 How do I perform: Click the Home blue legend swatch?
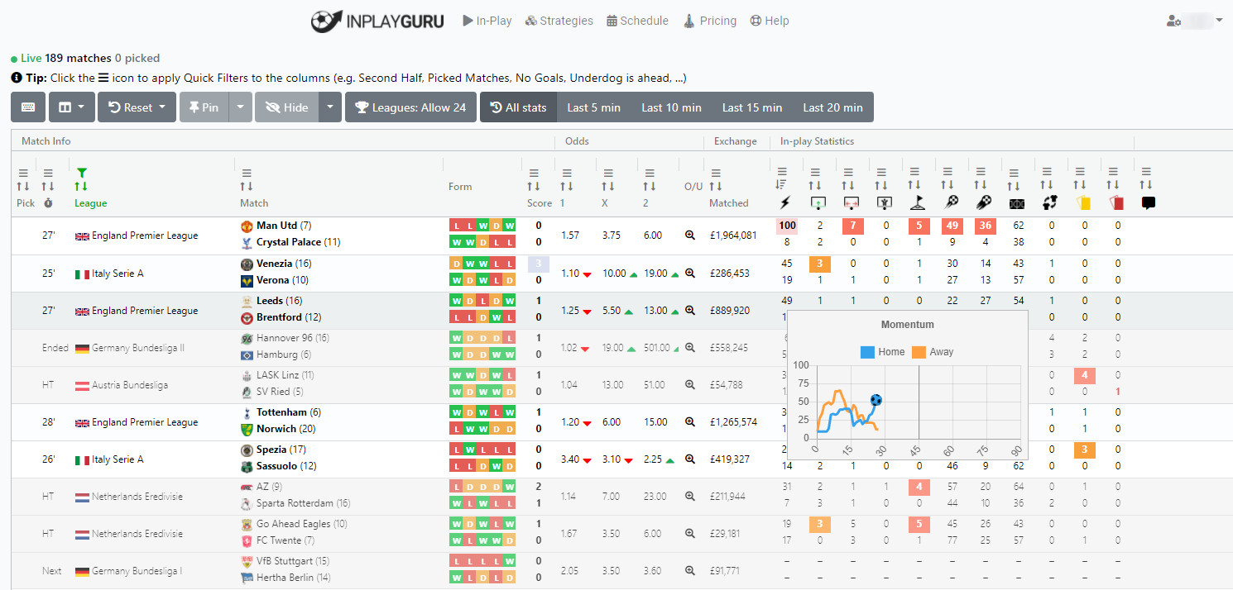point(867,352)
